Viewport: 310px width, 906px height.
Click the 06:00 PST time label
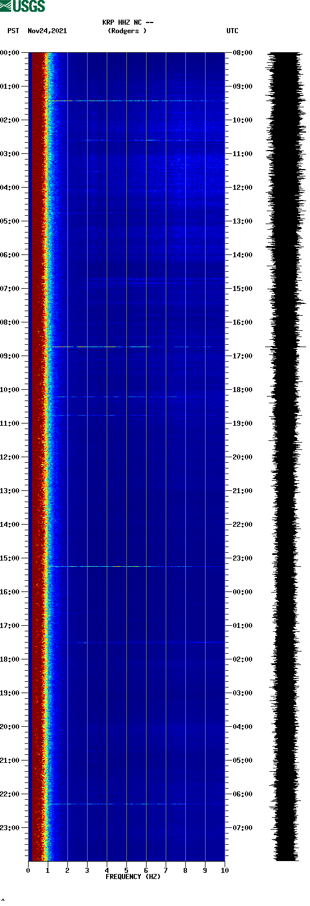pos(10,255)
